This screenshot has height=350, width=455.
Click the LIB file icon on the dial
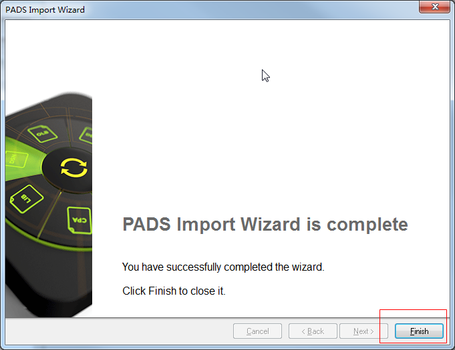27,199
